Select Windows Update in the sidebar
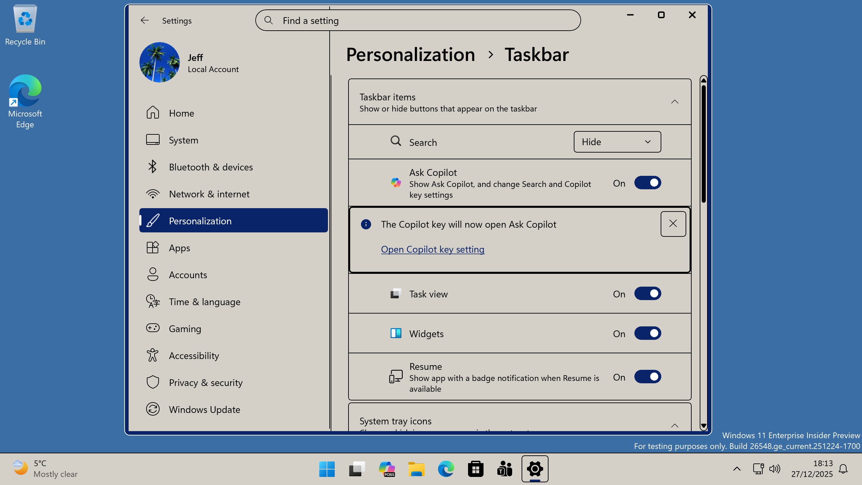Viewport: 862px width, 485px height. (x=204, y=410)
